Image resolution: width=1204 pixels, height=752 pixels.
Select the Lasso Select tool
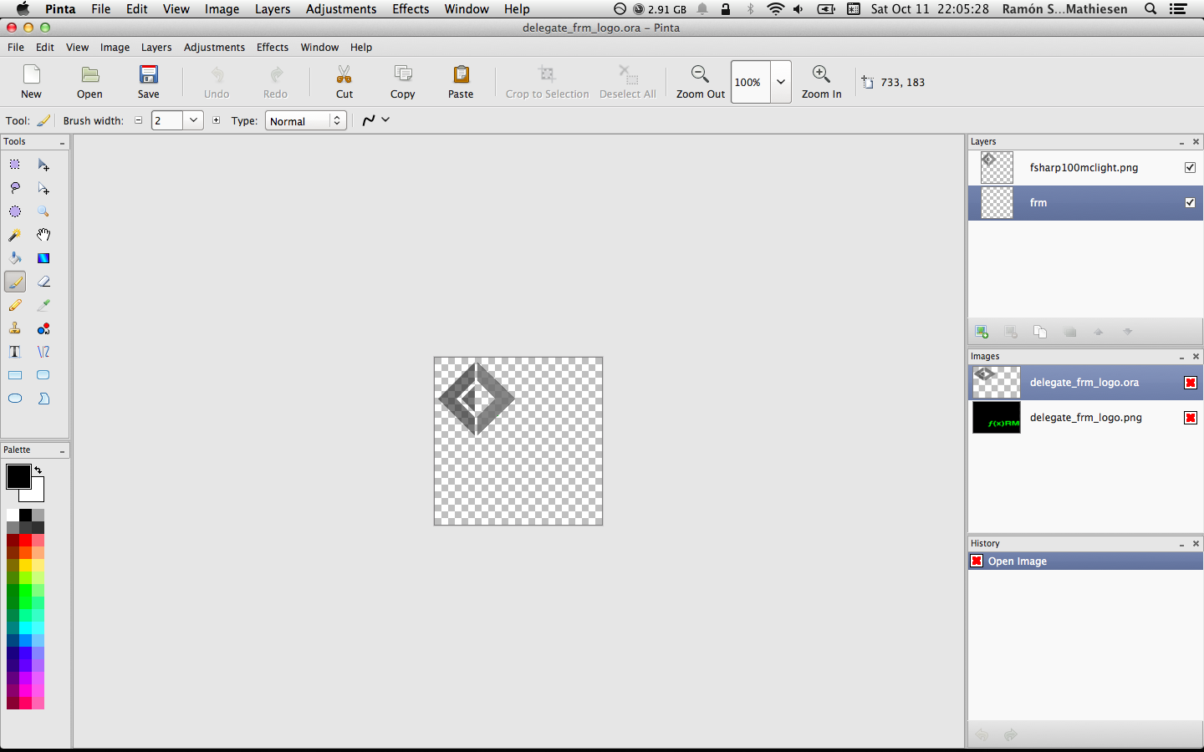(x=15, y=188)
